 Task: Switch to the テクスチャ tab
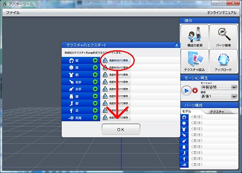point(217,112)
